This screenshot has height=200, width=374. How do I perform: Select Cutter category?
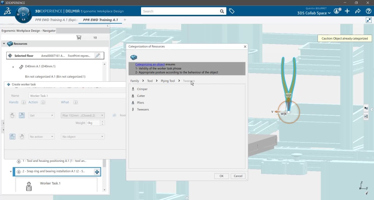[x=141, y=96]
